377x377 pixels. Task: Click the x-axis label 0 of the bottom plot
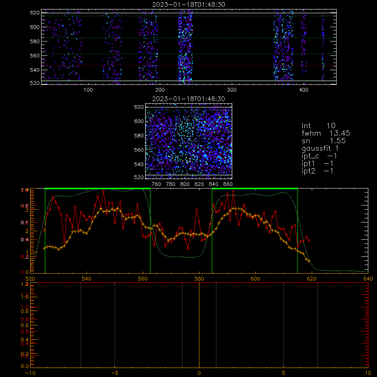[199, 373]
